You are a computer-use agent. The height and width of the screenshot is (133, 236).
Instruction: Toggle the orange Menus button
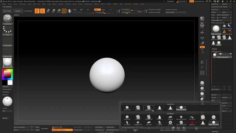coord(192,1)
